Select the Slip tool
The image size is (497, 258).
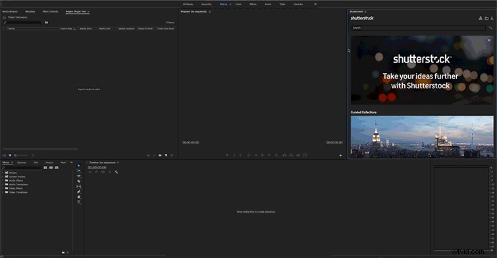pyautogui.click(x=79, y=186)
